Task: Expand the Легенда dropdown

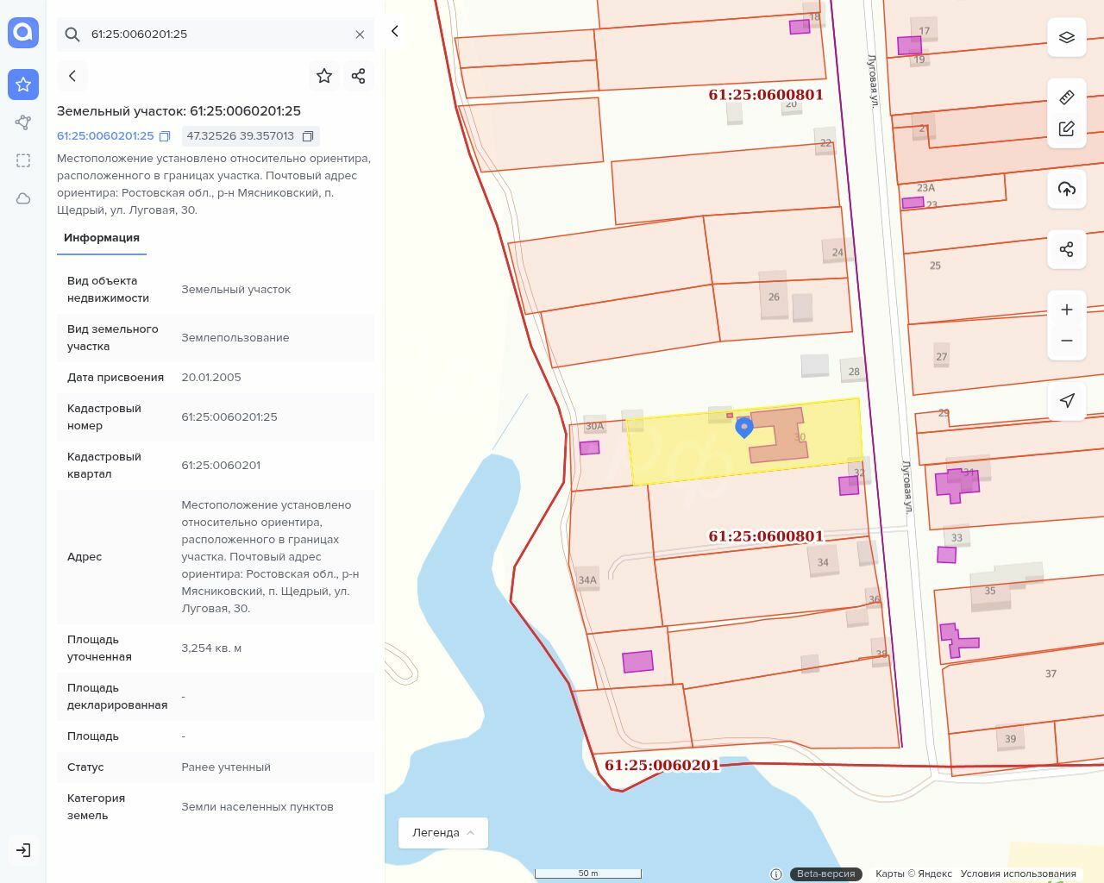Action: tap(442, 832)
